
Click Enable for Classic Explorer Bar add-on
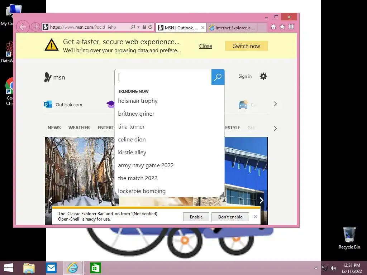click(196, 217)
